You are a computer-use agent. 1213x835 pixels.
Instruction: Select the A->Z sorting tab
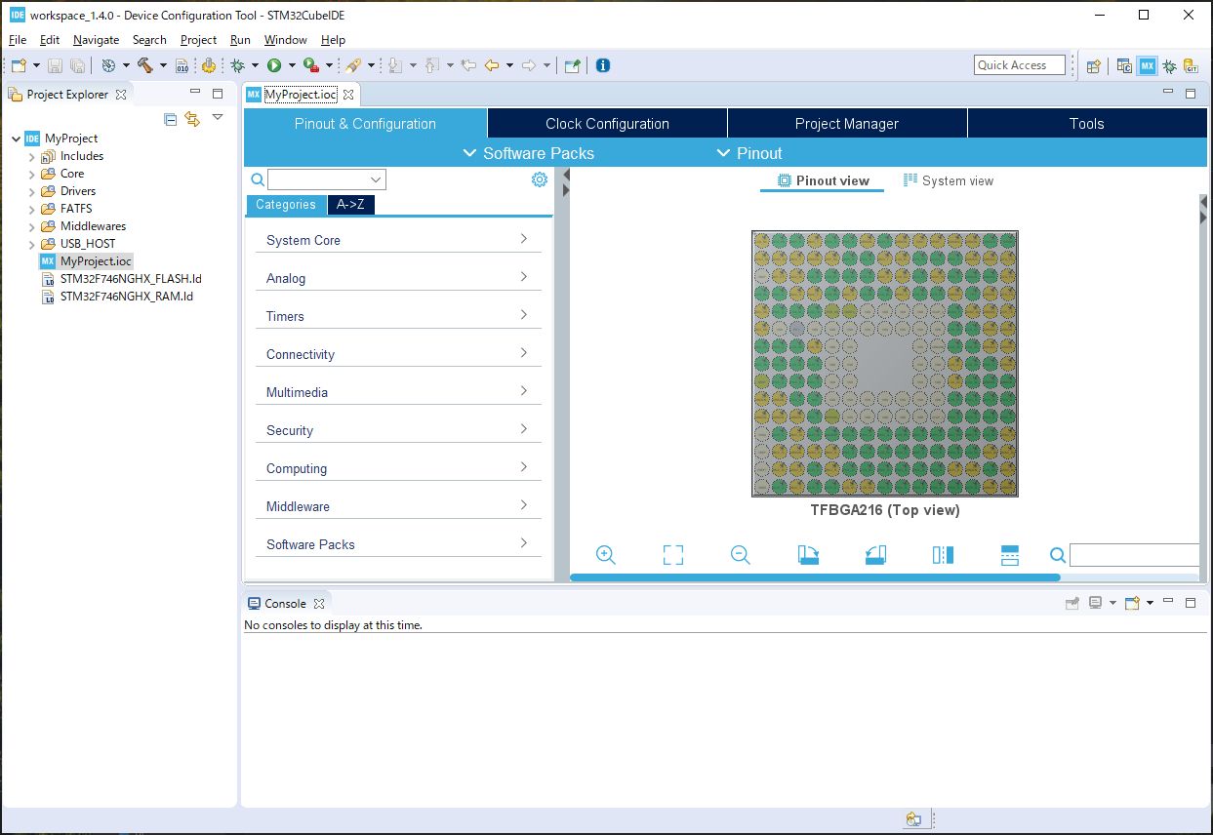pyautogui.click(x=350, y=205)
